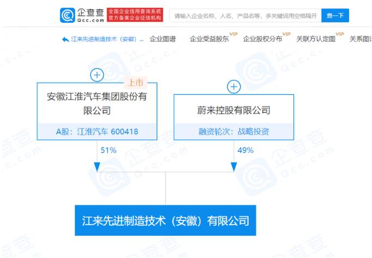Click the VIP badge next to 企业股权分布
The height and width of the screenshot is (258, 372).
286,34
